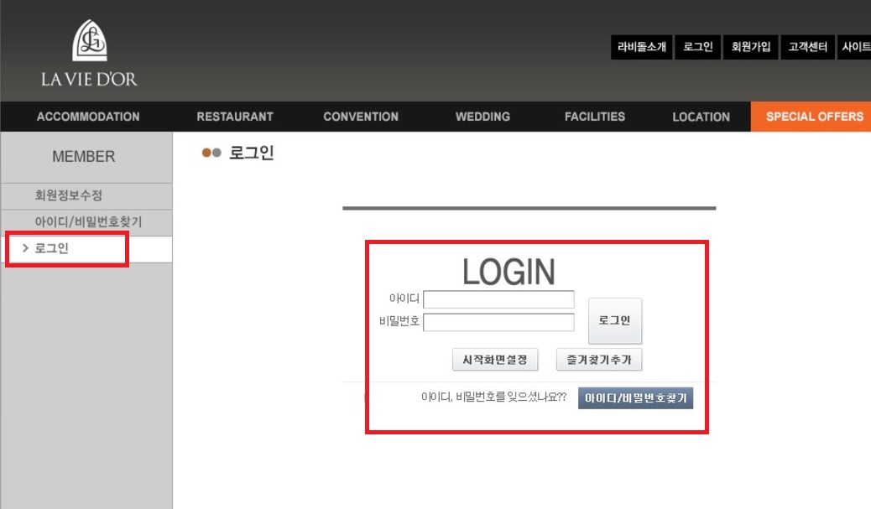
Task: Select the RESTAURANT navigation tab
Action: [235, 117]
